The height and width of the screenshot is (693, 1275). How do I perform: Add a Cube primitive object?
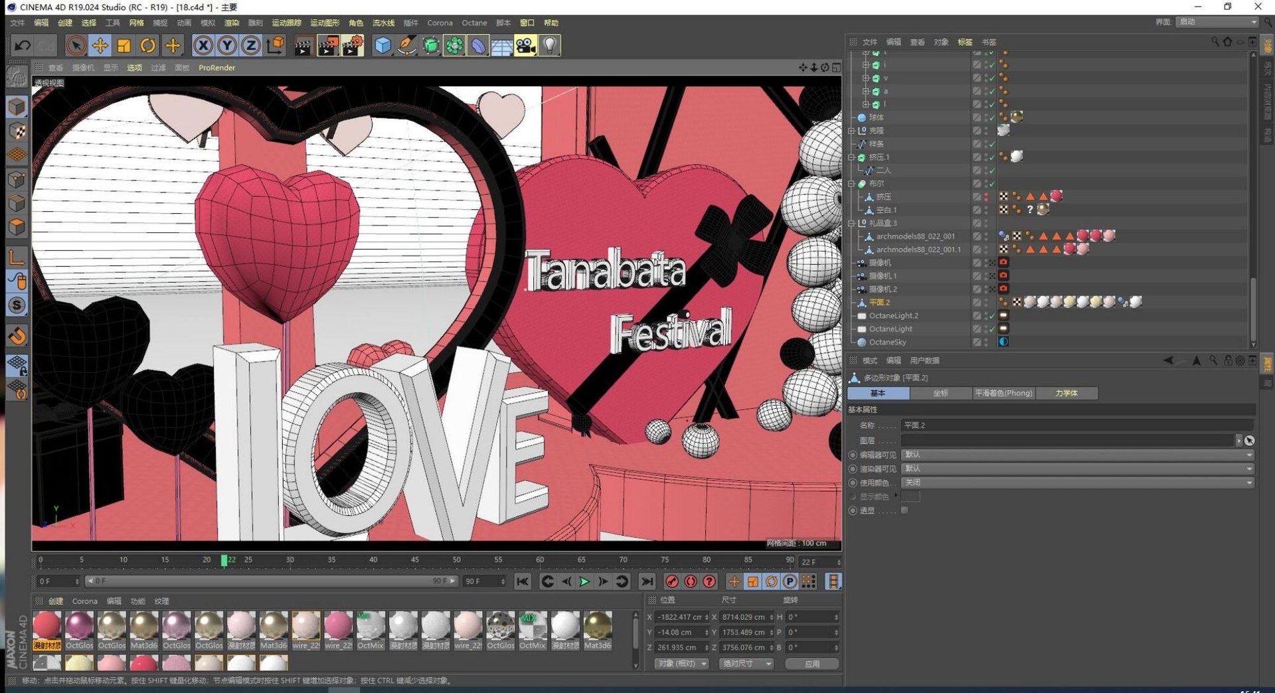pos(383,46)
